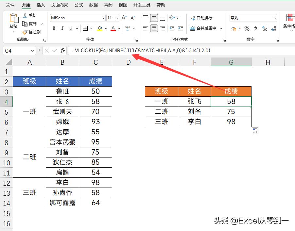295x231 pixels.
Task: Toggle Italic formatting
Action: tap(62, 29)
